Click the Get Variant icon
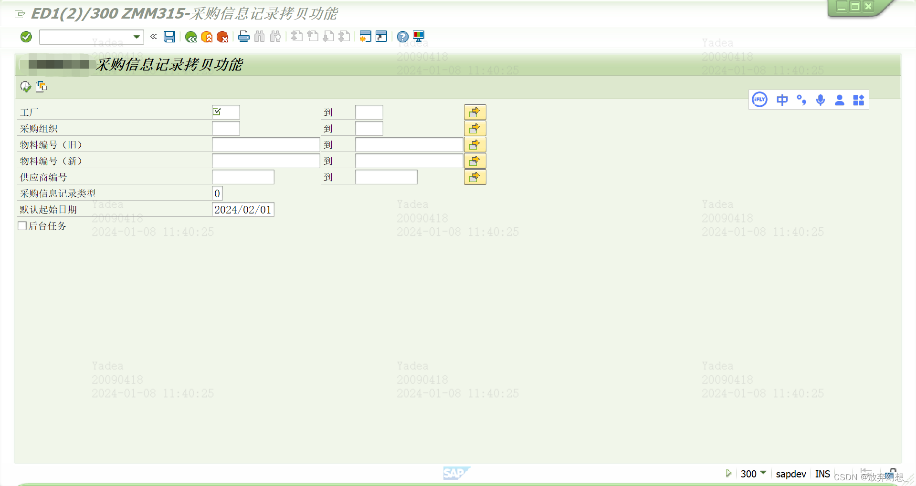The height and width of the screenshot is (486, 916). pyautogui.click(x=42, y=86)
